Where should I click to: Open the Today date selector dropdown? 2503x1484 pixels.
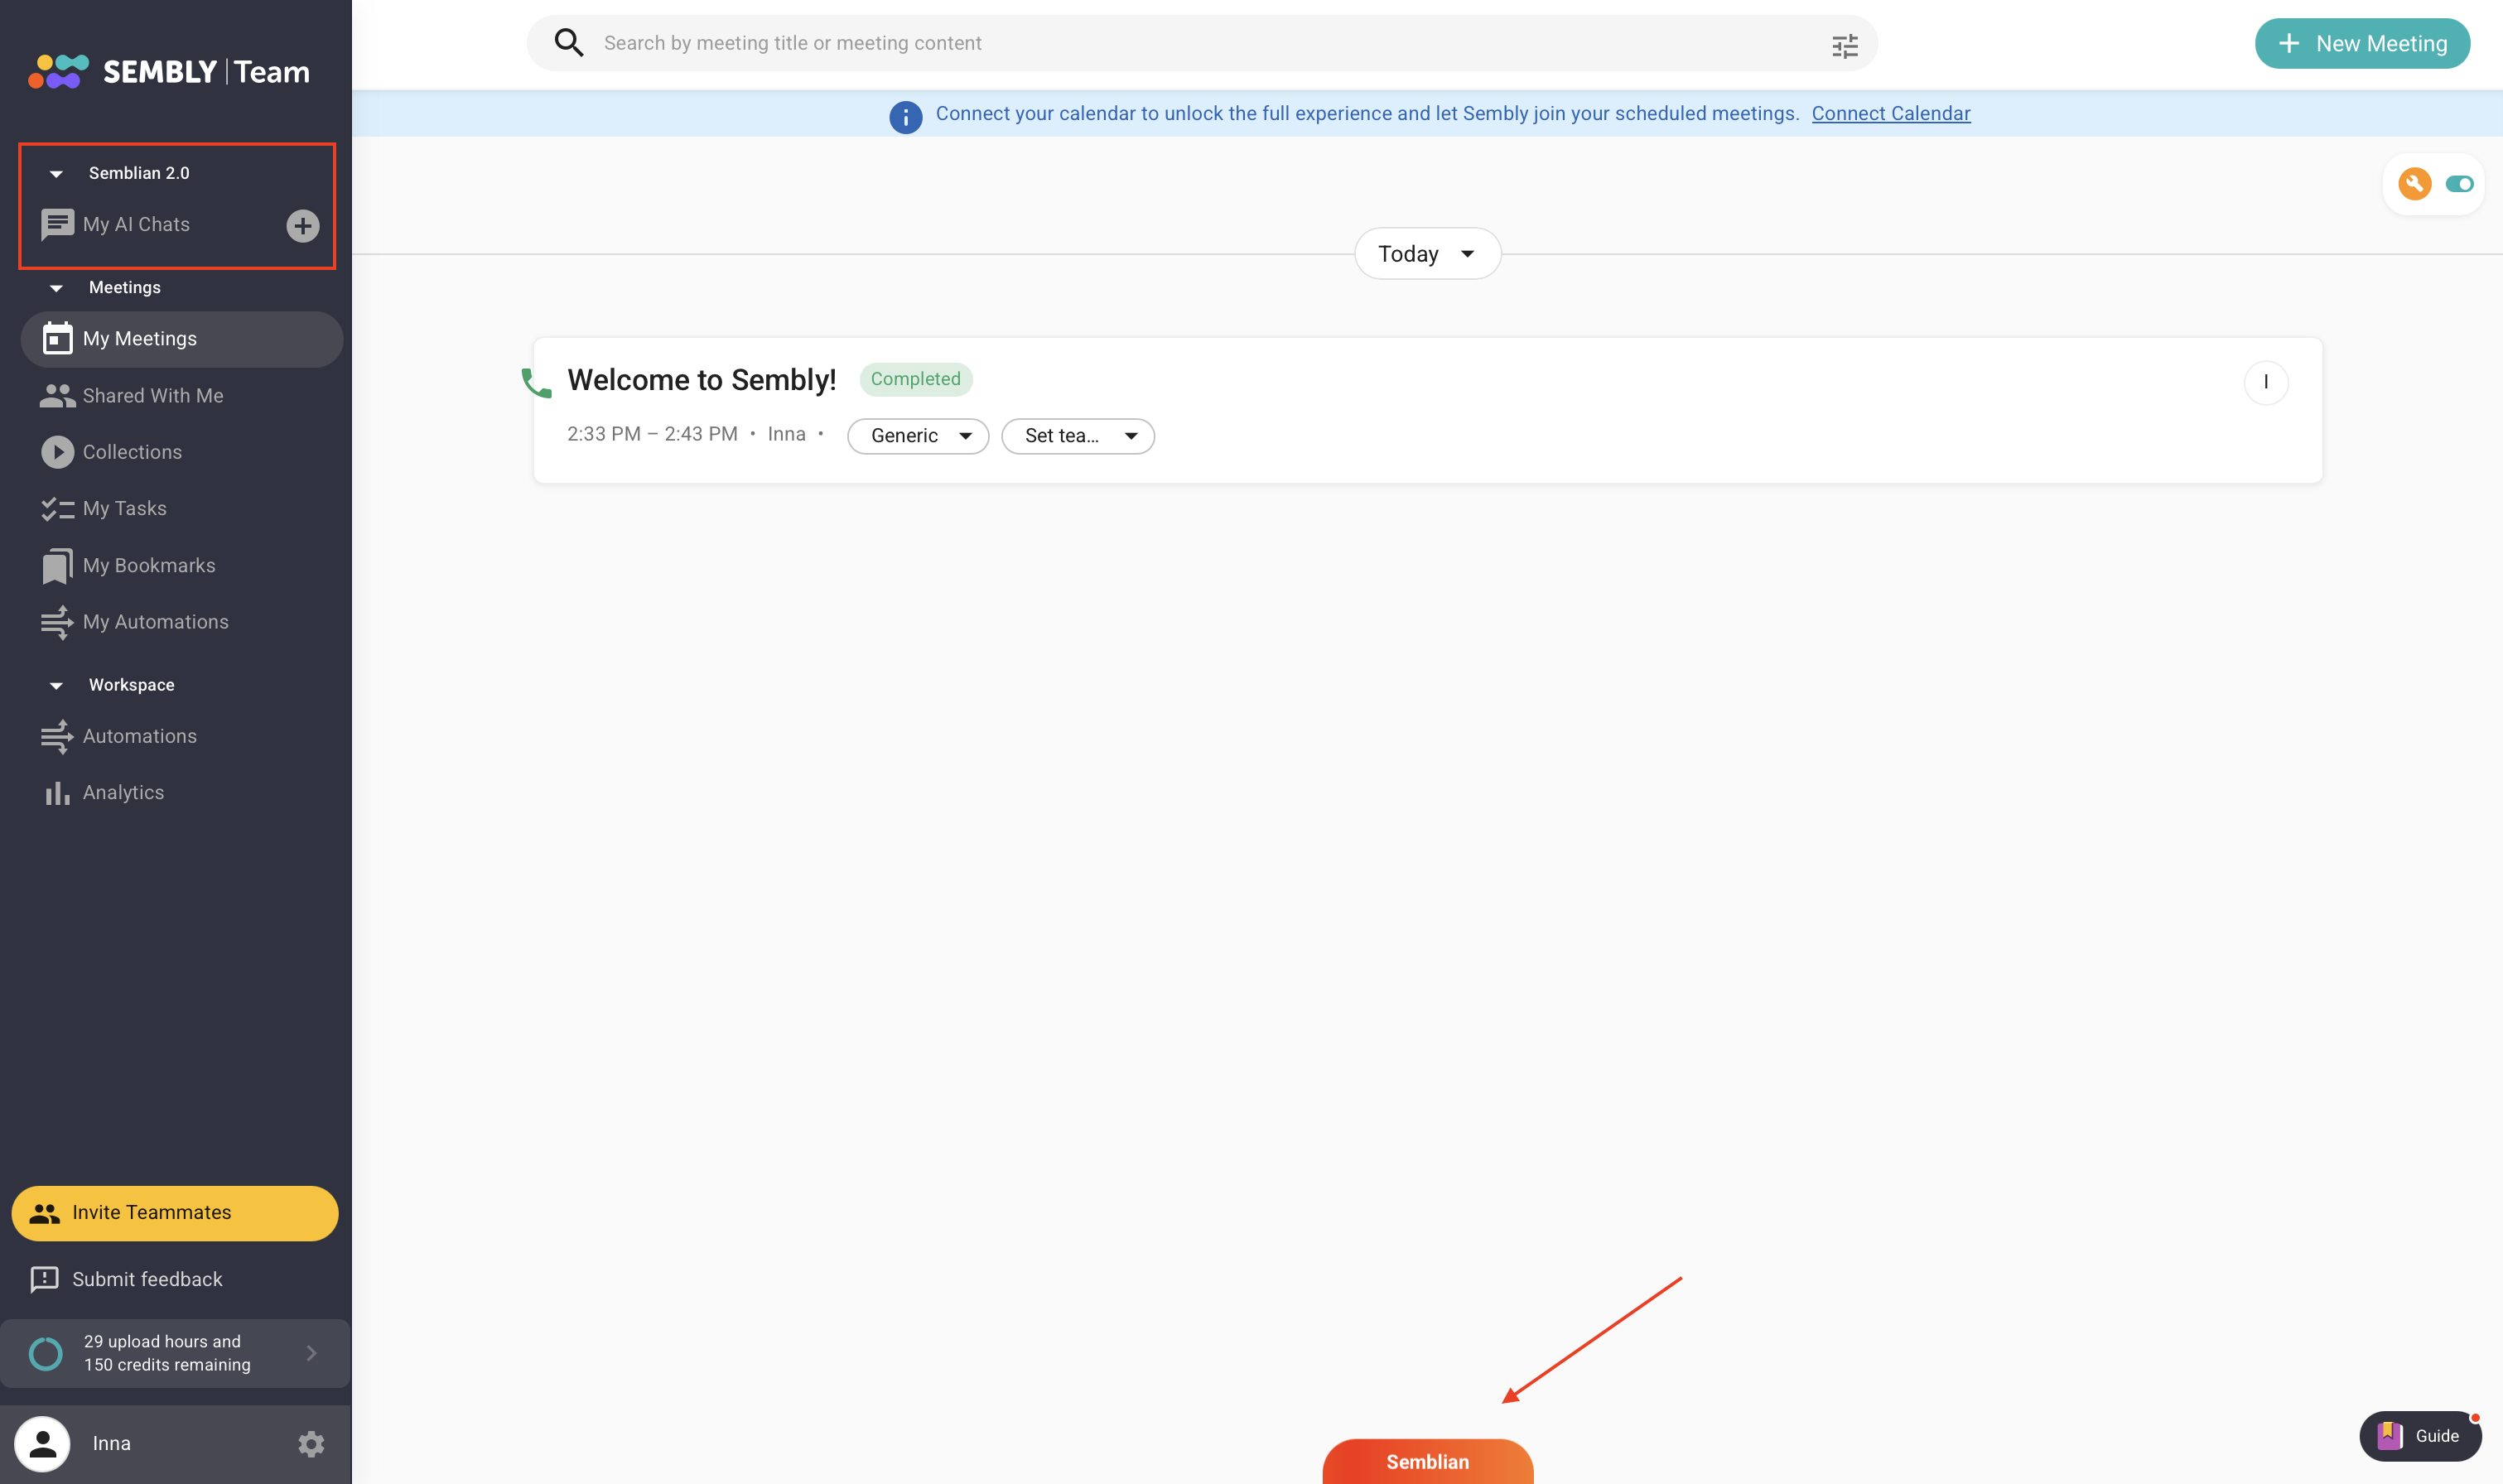(x=1426, y=253)
